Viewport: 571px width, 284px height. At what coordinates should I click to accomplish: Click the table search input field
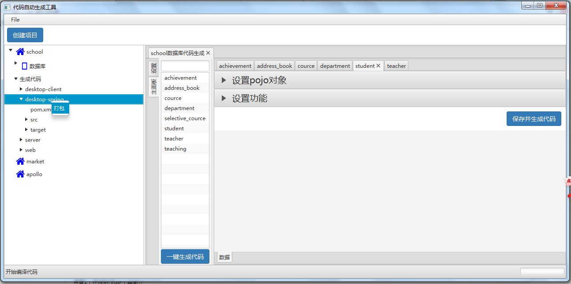click(x=185, y=66)
